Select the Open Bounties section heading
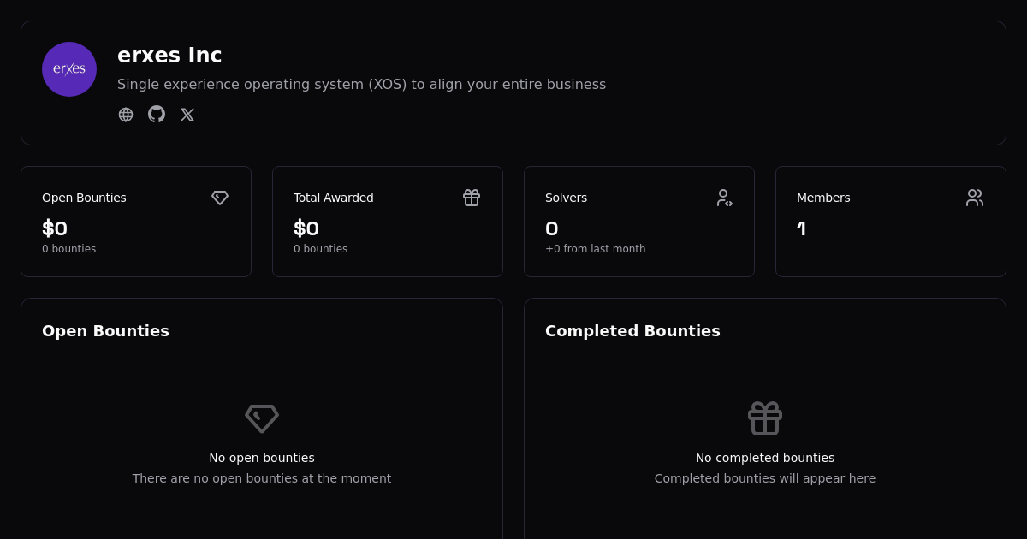 point(105,330)
